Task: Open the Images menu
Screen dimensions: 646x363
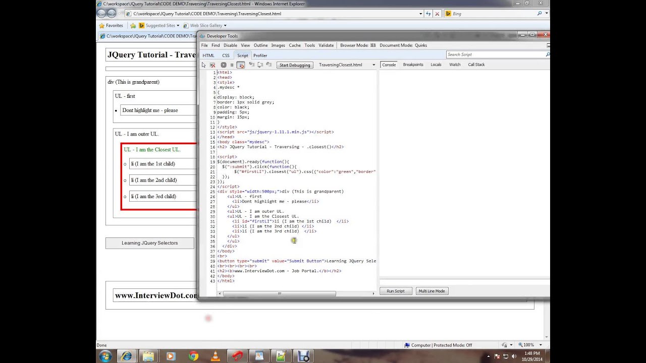Action: (278, 45)
